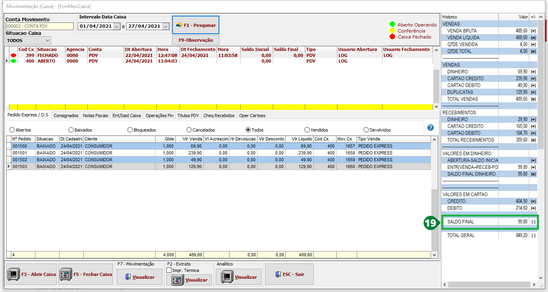Click the down arrow of the pedidos grid scrollbar

(x=434, y=254)
